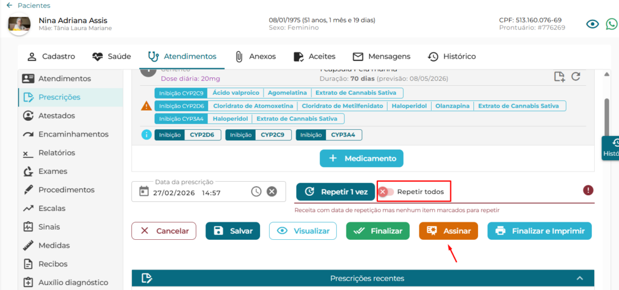Image resolution: width=619 pixels, height=290 pixels.
Task: Click the Visualizar button
Action: [303, 231]
